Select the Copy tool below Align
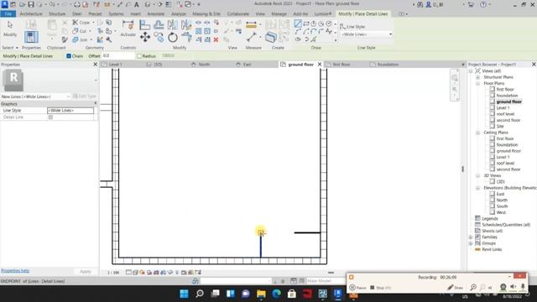 (159, 37)
